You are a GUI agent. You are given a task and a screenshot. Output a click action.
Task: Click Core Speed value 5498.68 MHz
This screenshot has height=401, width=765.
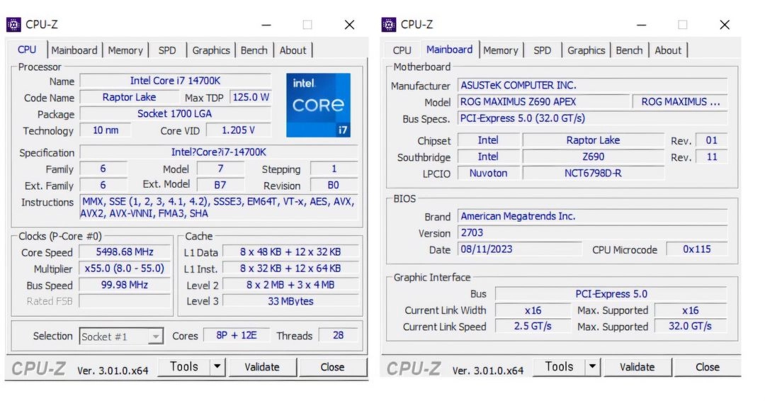click(125, 252)
